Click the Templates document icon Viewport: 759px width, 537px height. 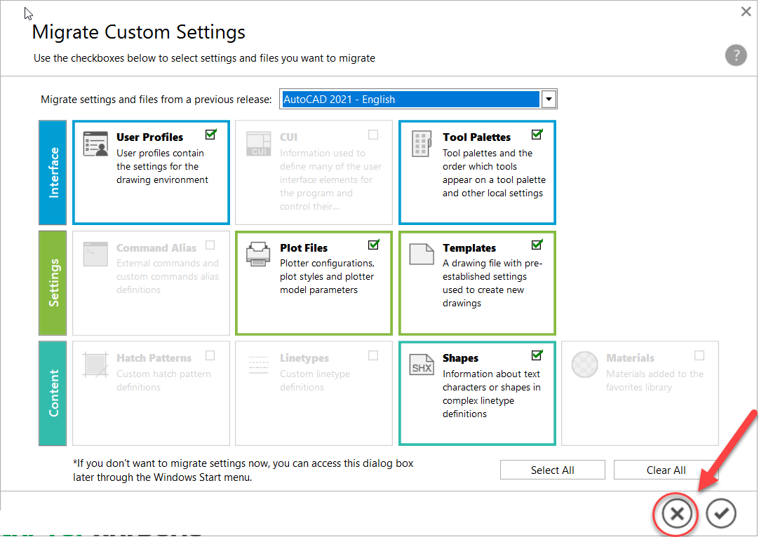[422, 254]
